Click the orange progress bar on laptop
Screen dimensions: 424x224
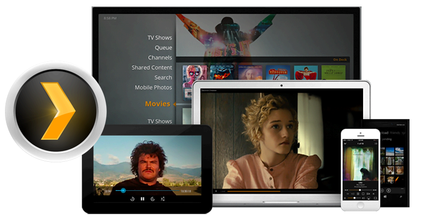[x=253, y=191]
